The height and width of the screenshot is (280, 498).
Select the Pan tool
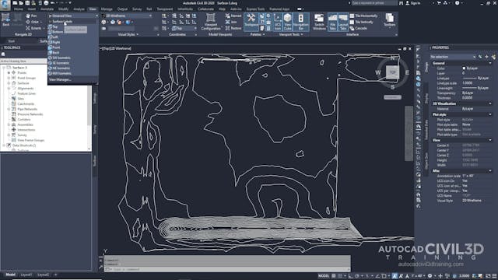31,16
